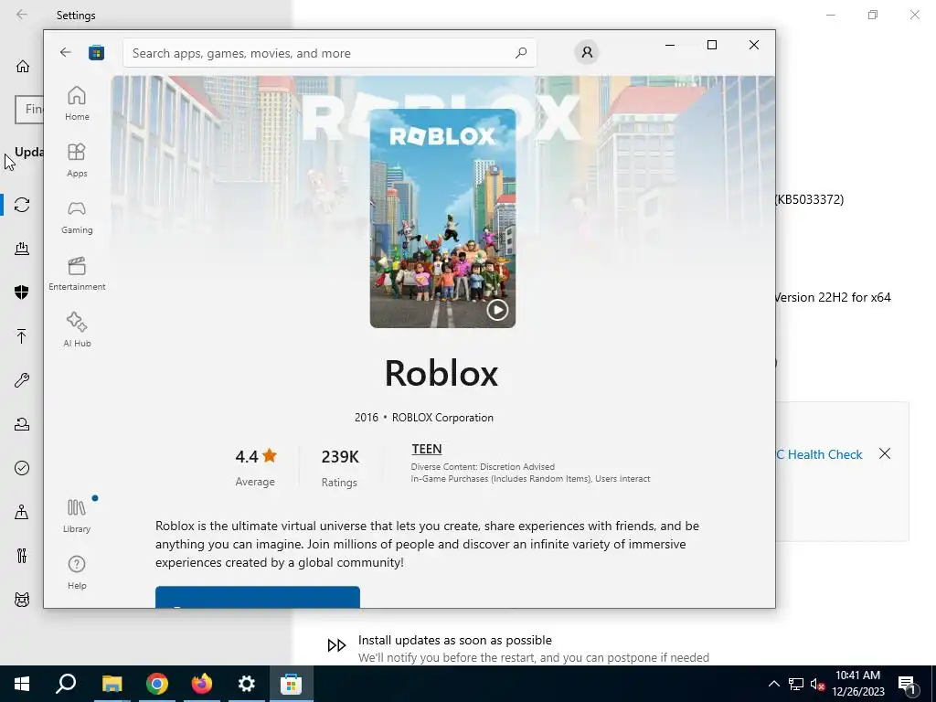Click the blue install button below description
The height and width of the screenshot is (702, 936).
257,597
